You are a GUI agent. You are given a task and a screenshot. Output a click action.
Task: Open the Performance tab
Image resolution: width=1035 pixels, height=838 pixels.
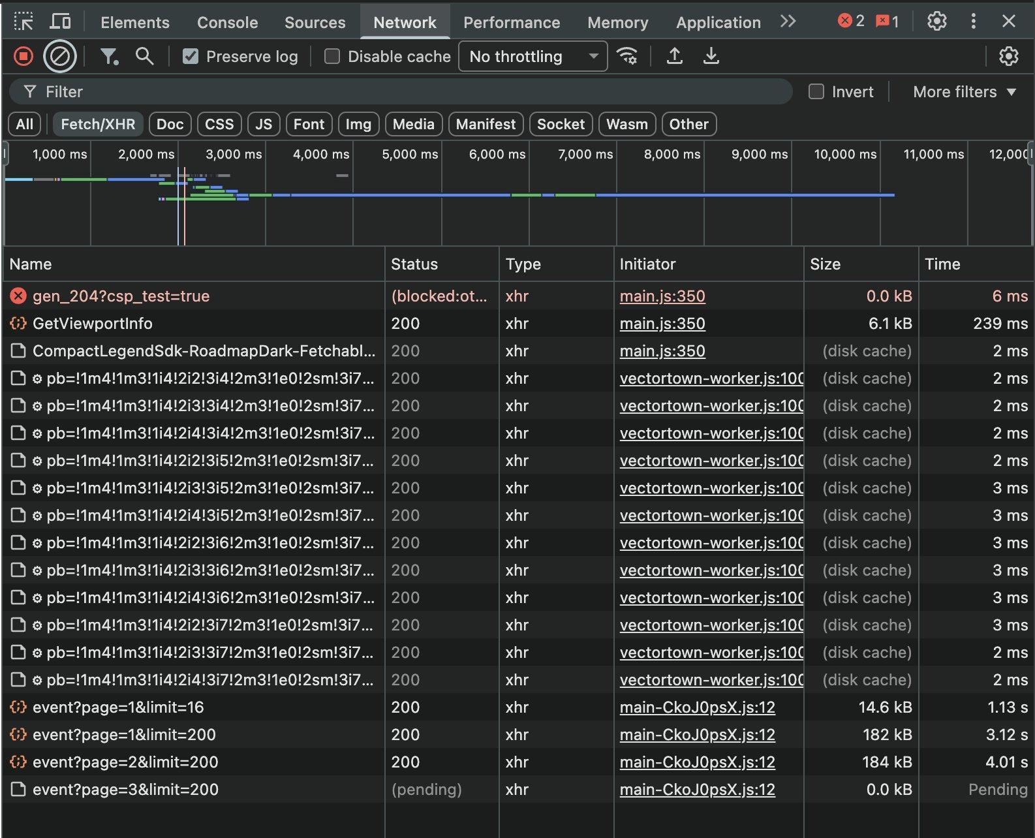[512, 23]
